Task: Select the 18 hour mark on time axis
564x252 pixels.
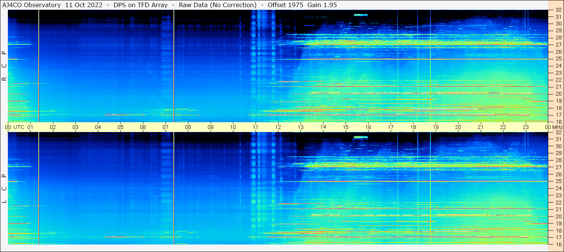Action: pyautogui.click(x=413, y=127)
